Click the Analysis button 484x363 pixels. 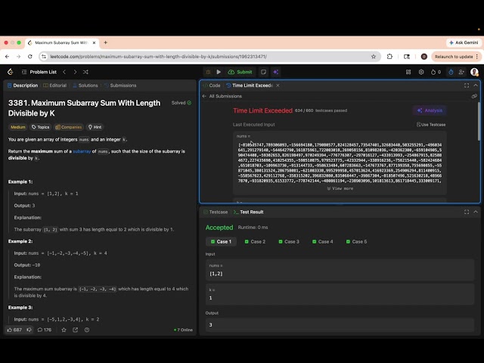[430, 110]
